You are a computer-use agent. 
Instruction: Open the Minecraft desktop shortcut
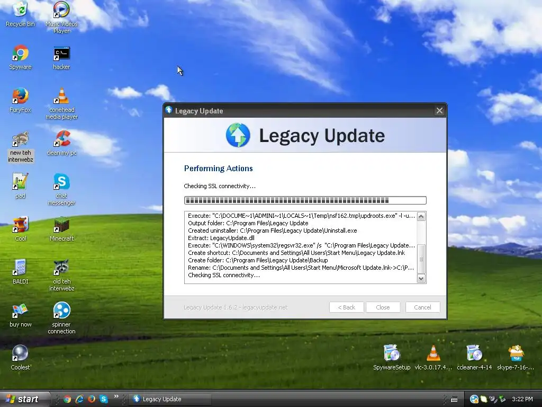[x=61, y=229]
